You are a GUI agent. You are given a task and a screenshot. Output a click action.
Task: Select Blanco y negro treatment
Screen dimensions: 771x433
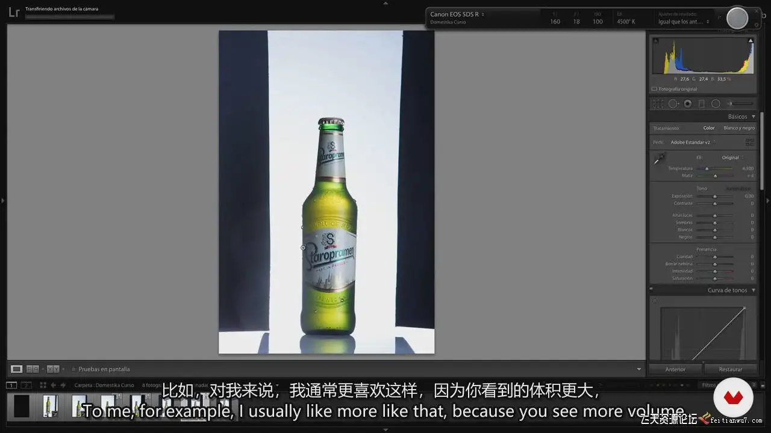pyautogui.click(x=739, y=128)
